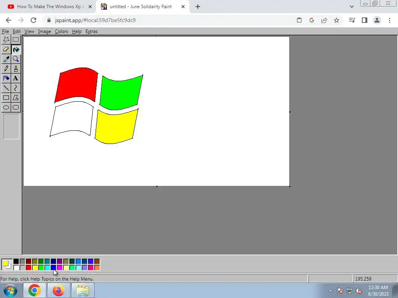Select the magenta palette swatch
Image resolution: width=398 pixels, height=298 pixels.
59,268
